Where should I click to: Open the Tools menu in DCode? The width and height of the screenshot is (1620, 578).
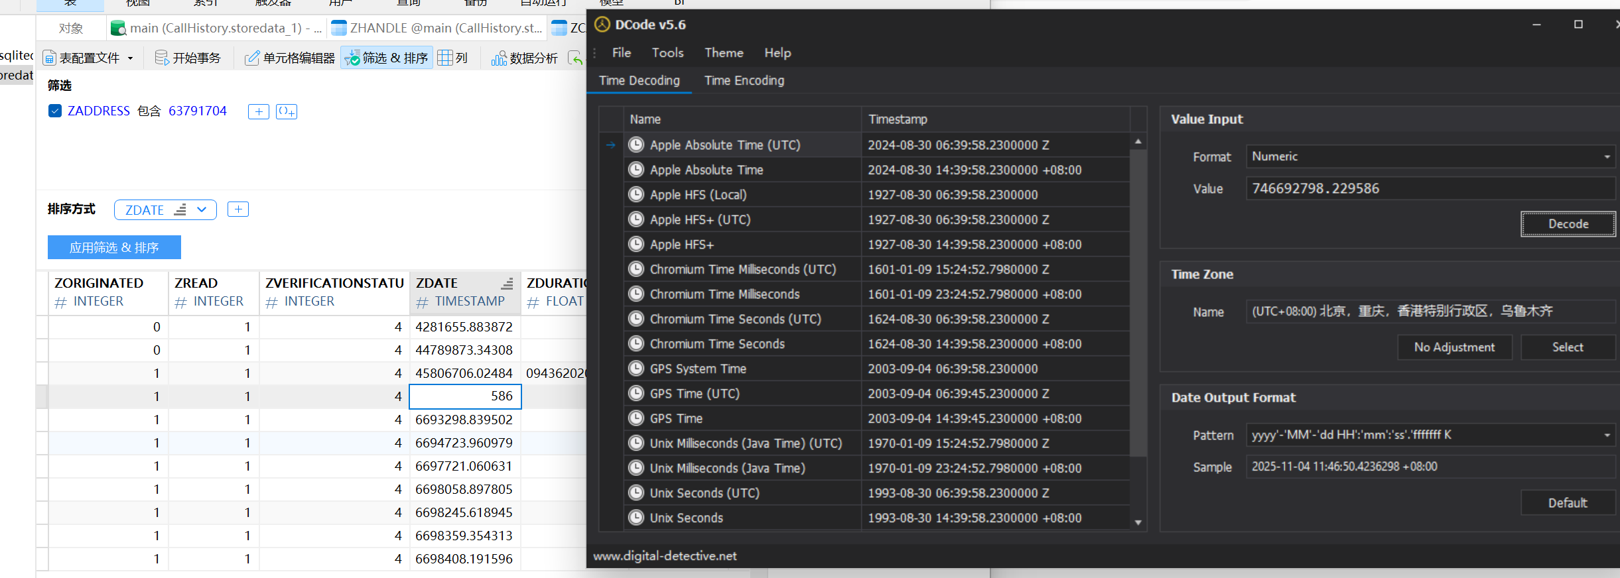pyautogui.click(x=667, y=52)
